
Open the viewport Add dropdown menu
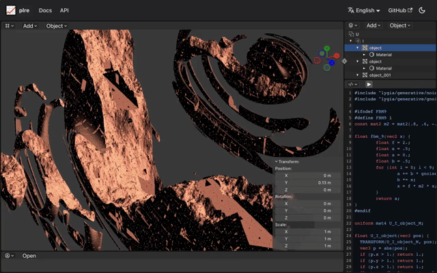tap(31, 26)
